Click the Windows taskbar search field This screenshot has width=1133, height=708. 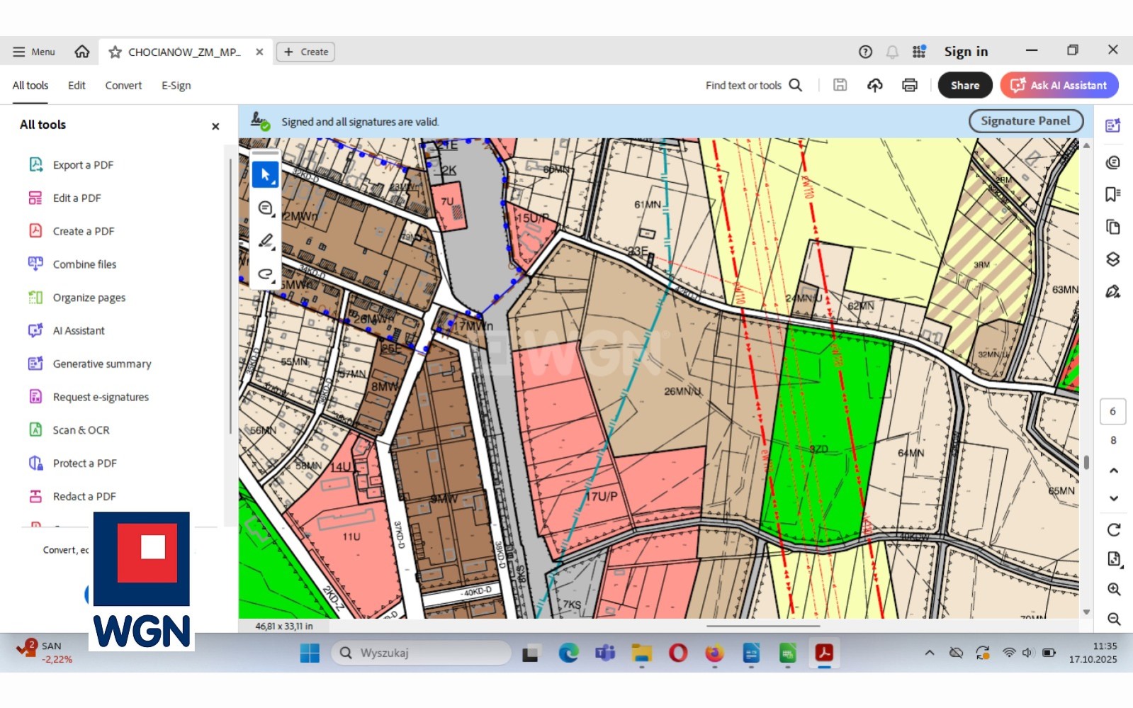[421, 653]
